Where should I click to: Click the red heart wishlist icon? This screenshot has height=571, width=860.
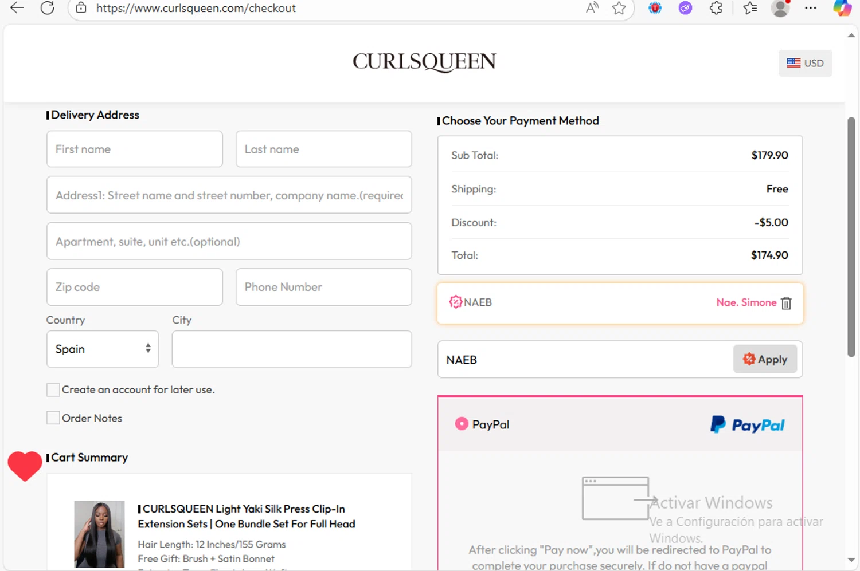click(25, 466)
